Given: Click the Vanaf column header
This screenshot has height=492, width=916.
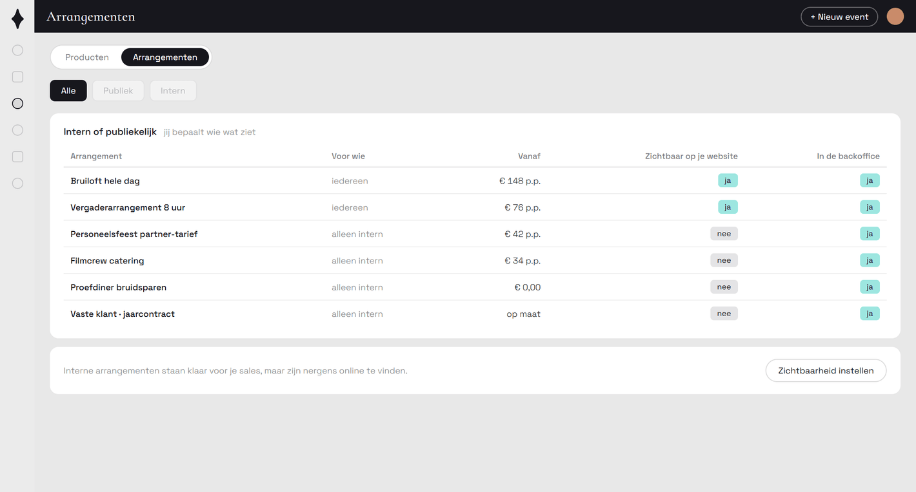Looking at the screenshot, I should (x=529, y=156).
